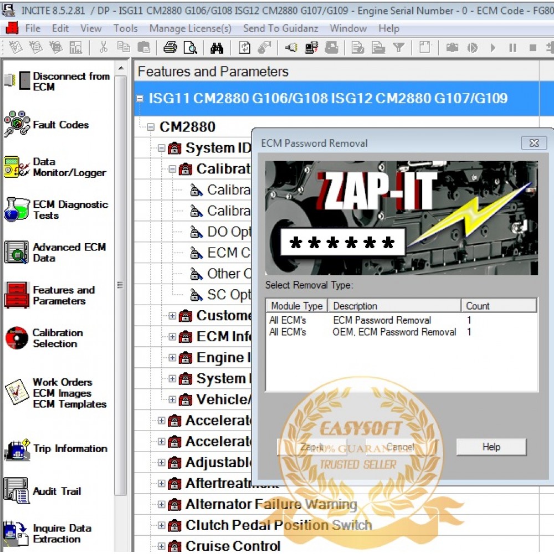Viewport: 554px width, 554px height.
Task: Click the Help button in the dialog
Action: point(491,447)
